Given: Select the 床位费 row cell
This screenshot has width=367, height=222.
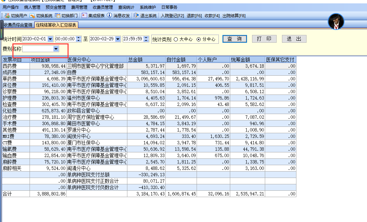Looking at the screenshot, I should coord(16,85).
